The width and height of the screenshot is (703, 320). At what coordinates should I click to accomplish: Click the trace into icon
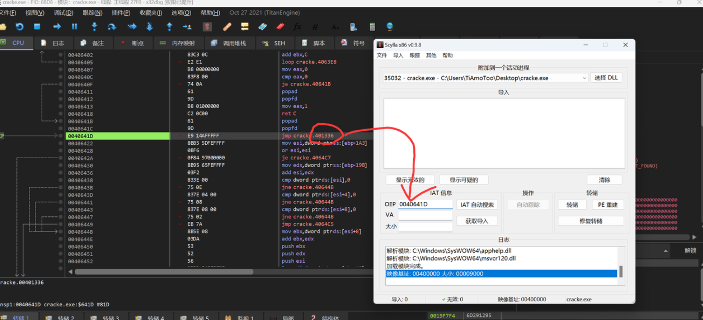[132, 26]
